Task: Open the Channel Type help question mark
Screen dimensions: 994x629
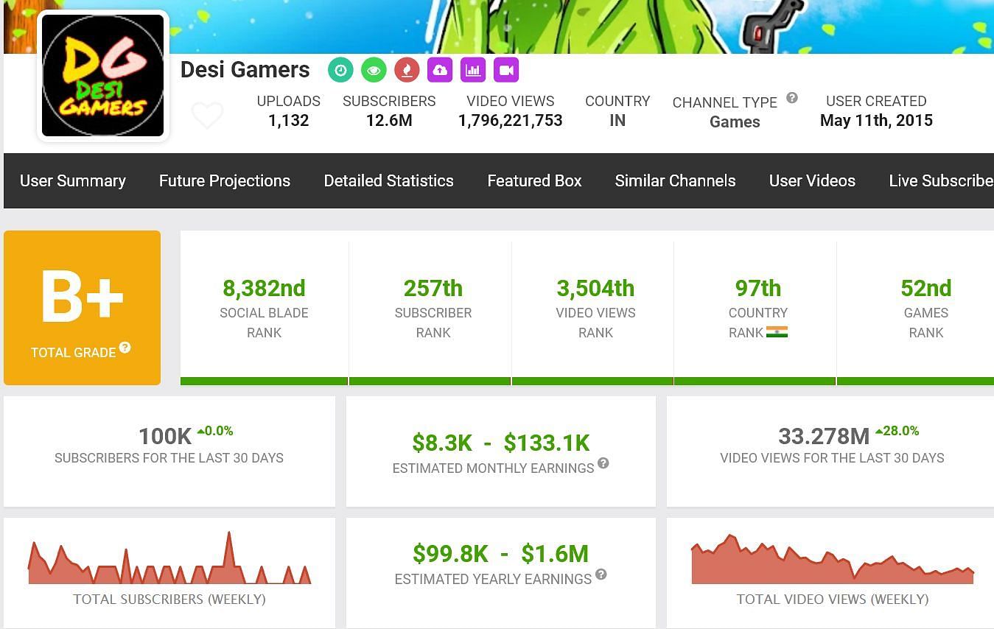Action: tap(792, 97)
